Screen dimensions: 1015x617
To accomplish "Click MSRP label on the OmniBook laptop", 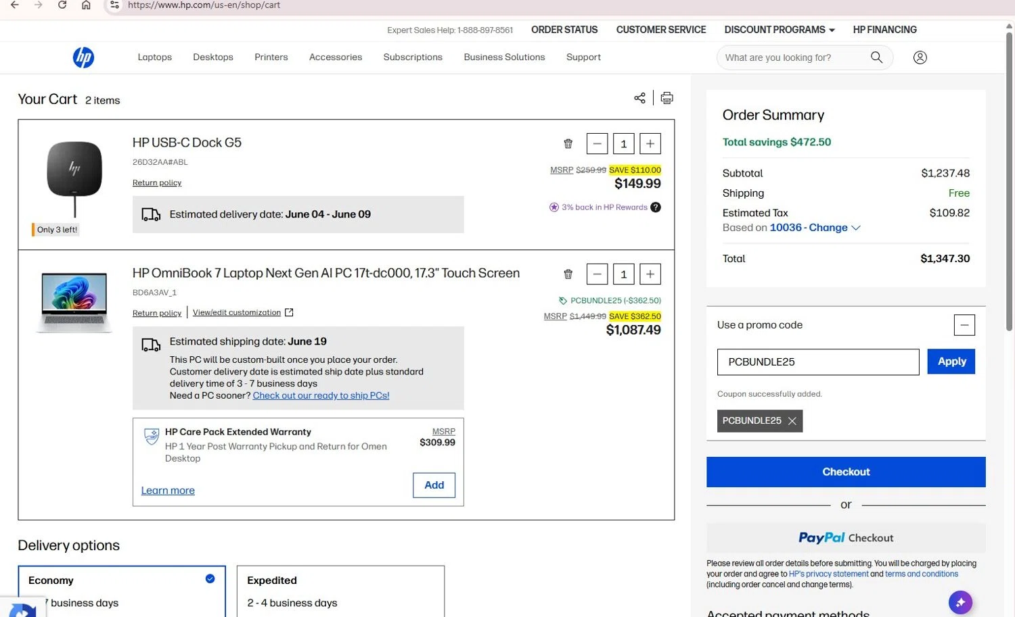I will pyautogui.click(x=555, y=316).
